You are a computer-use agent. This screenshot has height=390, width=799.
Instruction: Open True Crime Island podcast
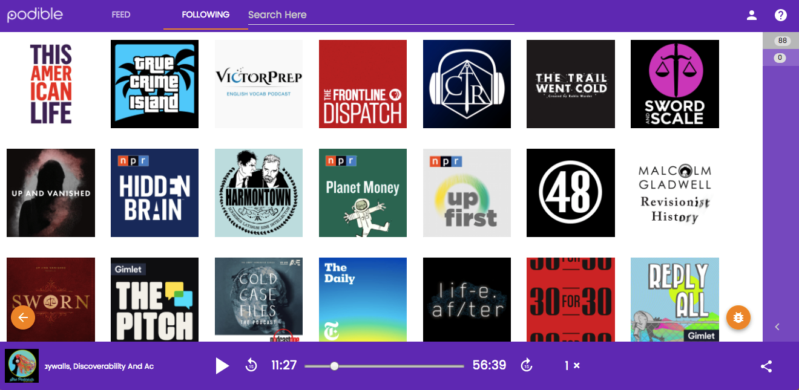point(154,84)
